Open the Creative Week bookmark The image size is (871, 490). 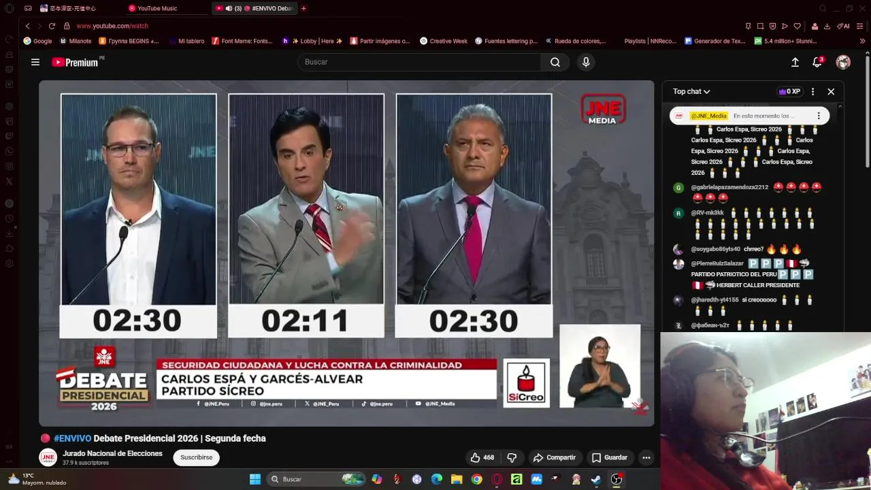point(444,41)
